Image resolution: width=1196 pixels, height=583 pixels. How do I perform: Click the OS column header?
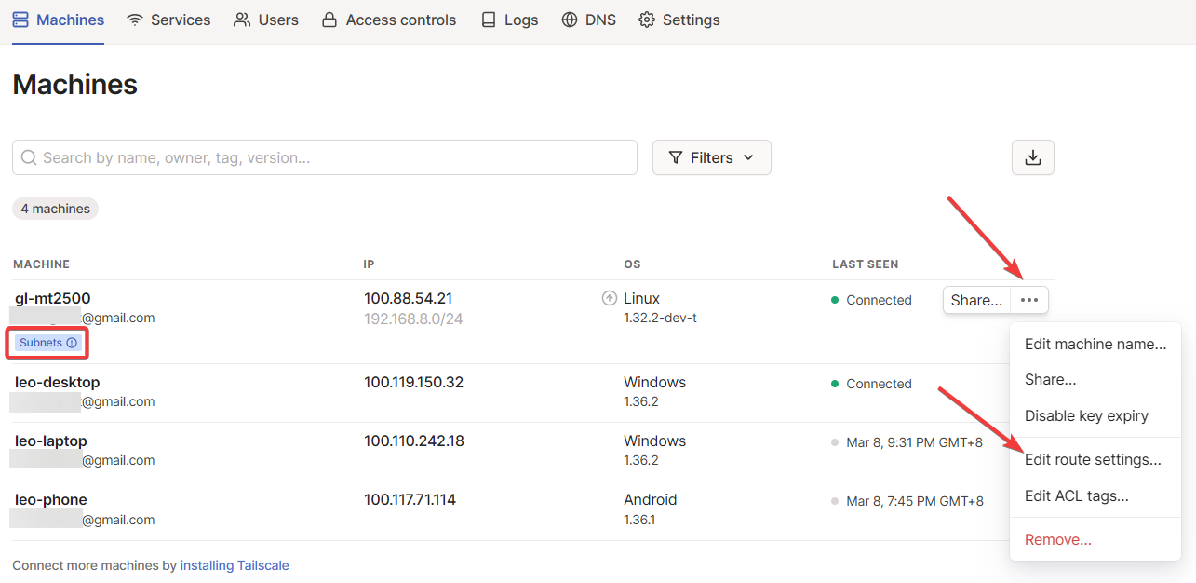coord(632,264)
